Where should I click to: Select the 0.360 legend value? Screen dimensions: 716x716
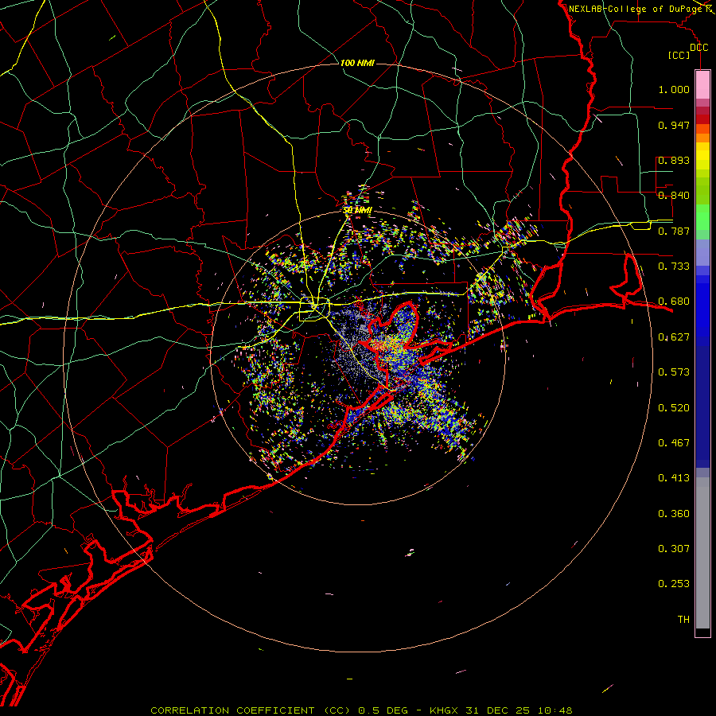[674, 514]
